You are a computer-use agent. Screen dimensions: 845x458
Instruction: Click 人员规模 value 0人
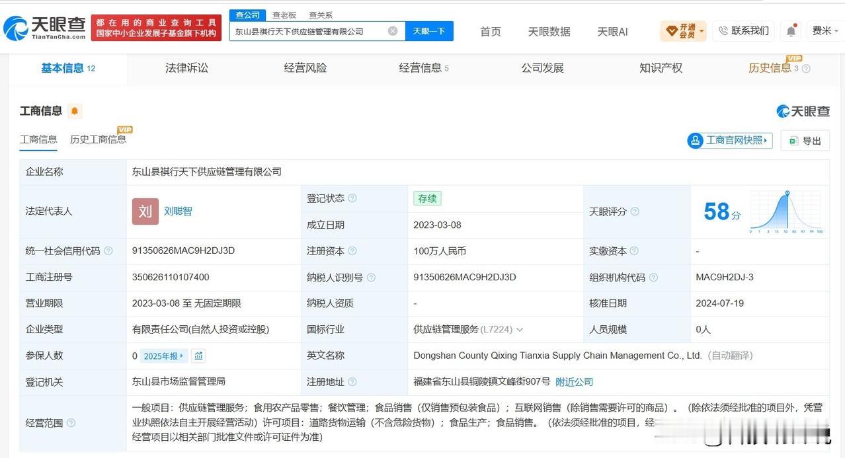[703, 330]
